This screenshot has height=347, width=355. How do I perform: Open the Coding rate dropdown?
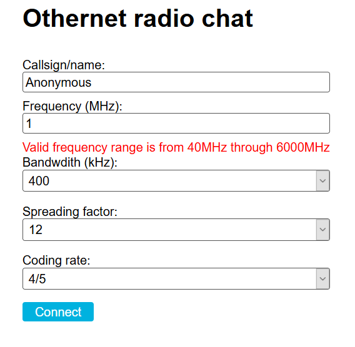coord(176,278)
